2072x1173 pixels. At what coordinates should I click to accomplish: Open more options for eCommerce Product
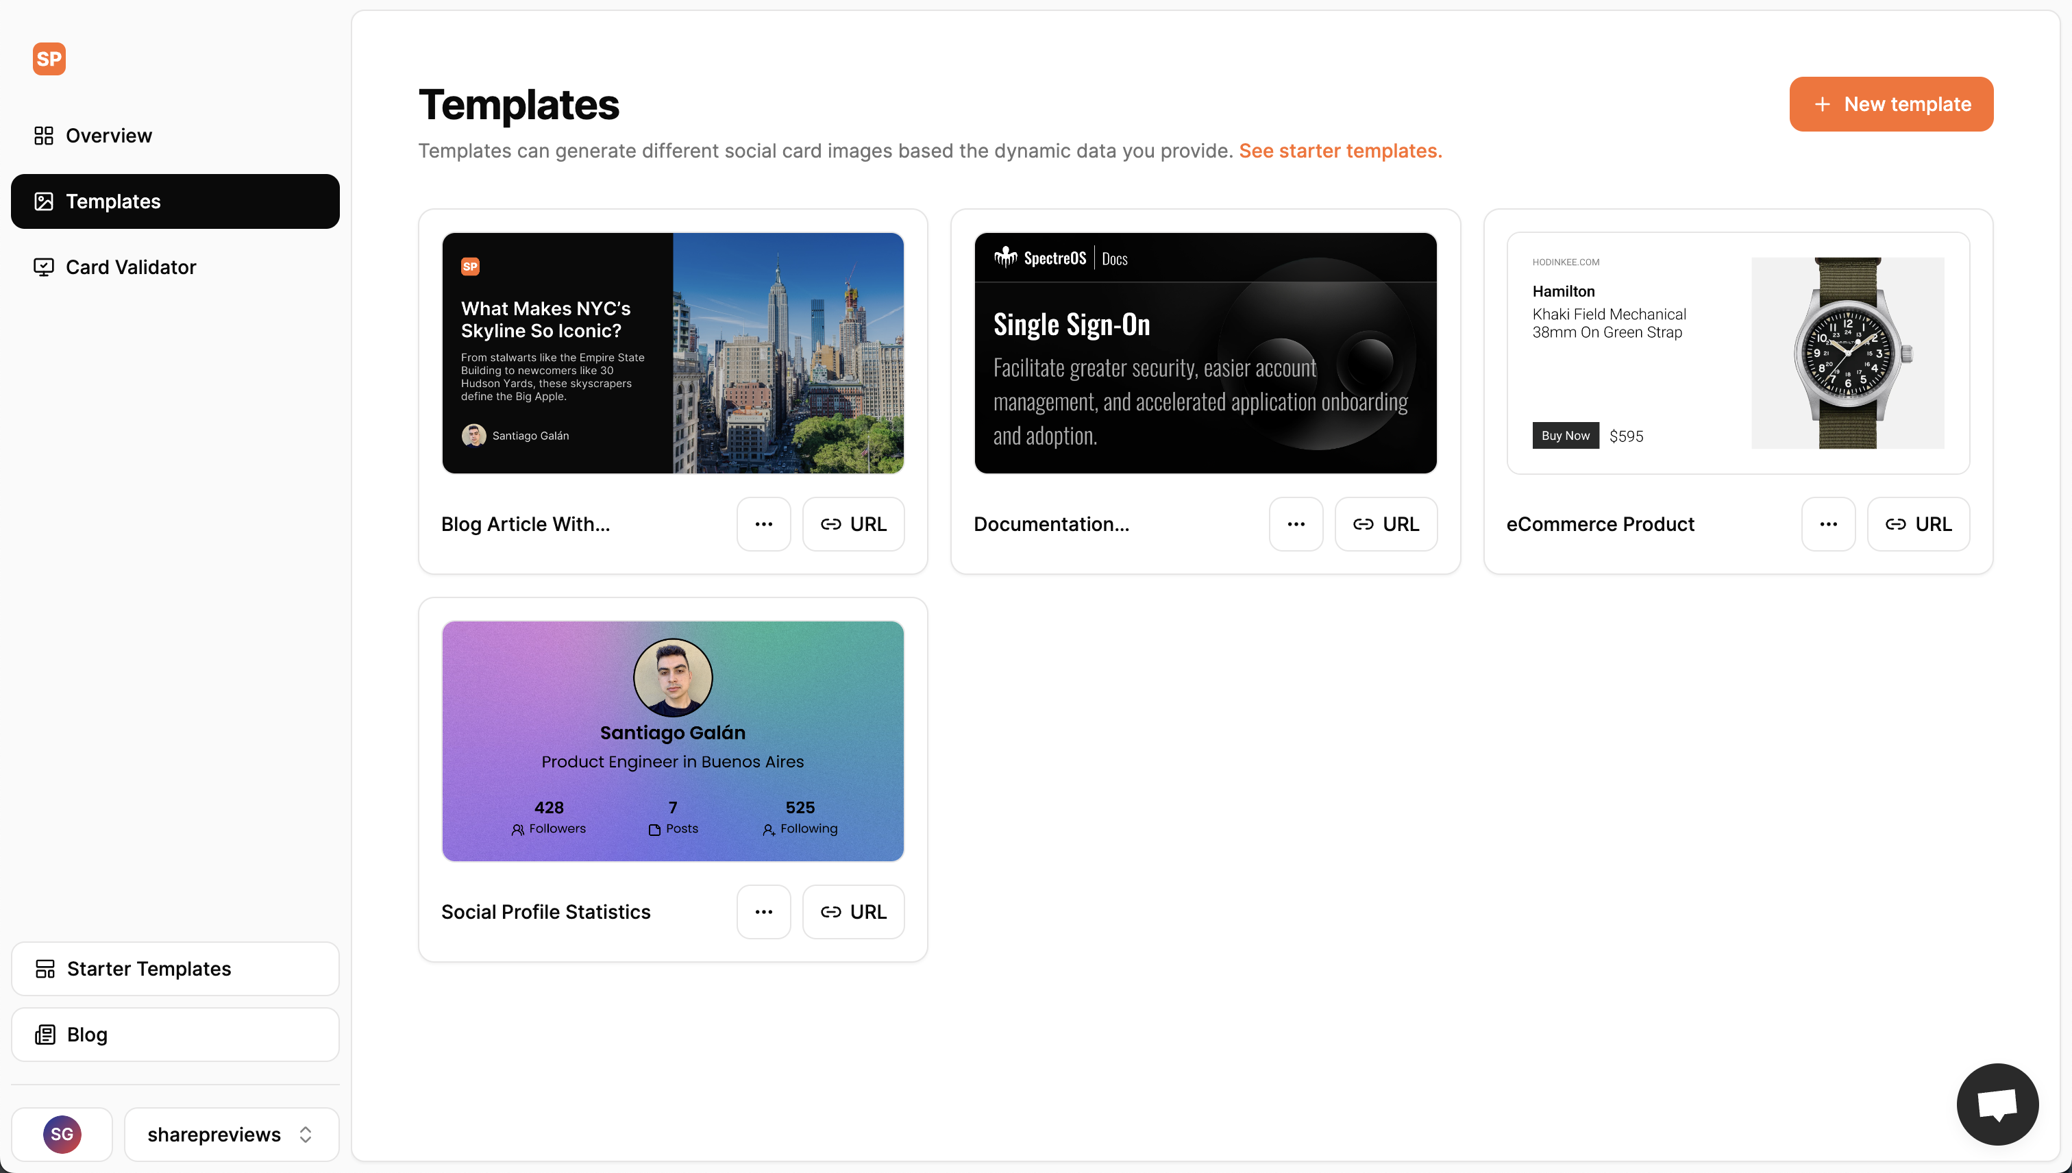[x=1829, y=523]
